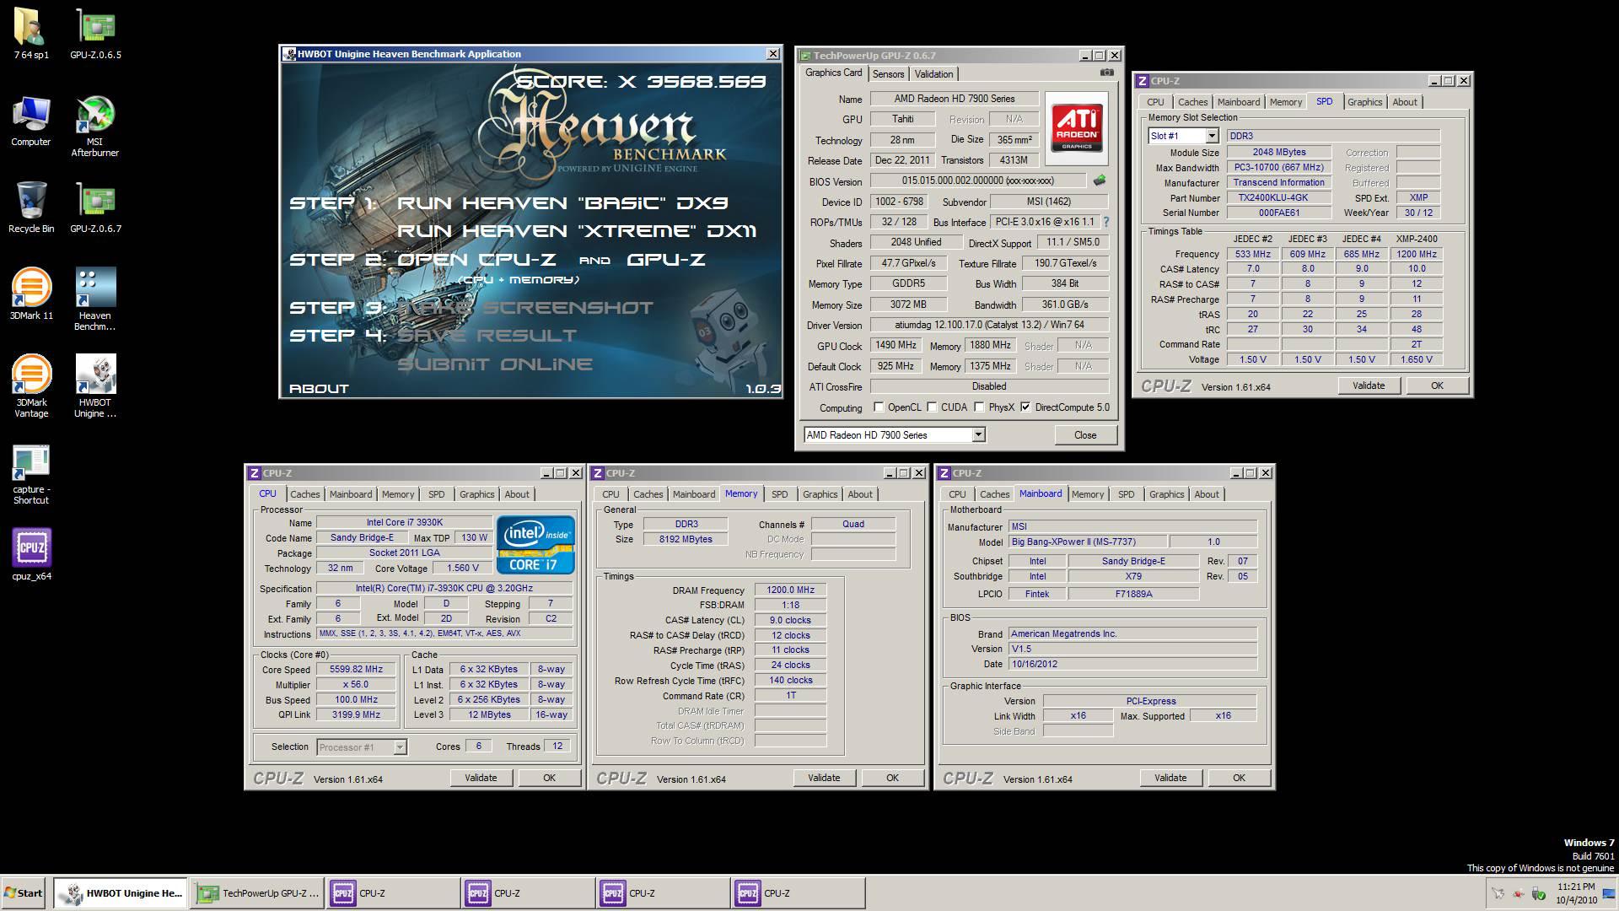Click the GPU Clock 1490 MHz field
The width and height of the screenshot is (1619, 911).
click(x=896, y=345)
